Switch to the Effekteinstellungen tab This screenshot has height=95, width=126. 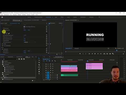point(17,20)
